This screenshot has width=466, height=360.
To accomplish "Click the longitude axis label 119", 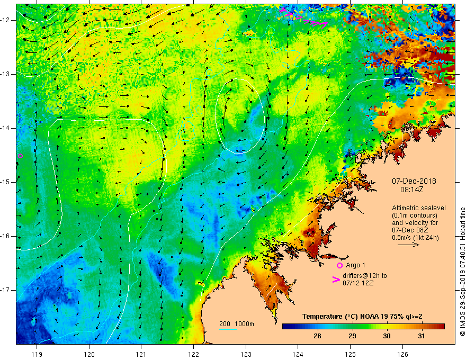I will pos(37,354).
